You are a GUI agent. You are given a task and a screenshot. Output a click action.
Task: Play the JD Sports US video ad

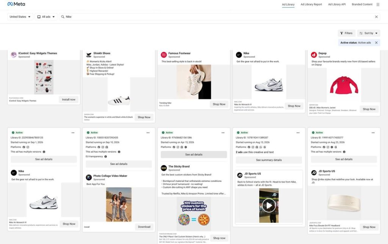coord(269,206)
